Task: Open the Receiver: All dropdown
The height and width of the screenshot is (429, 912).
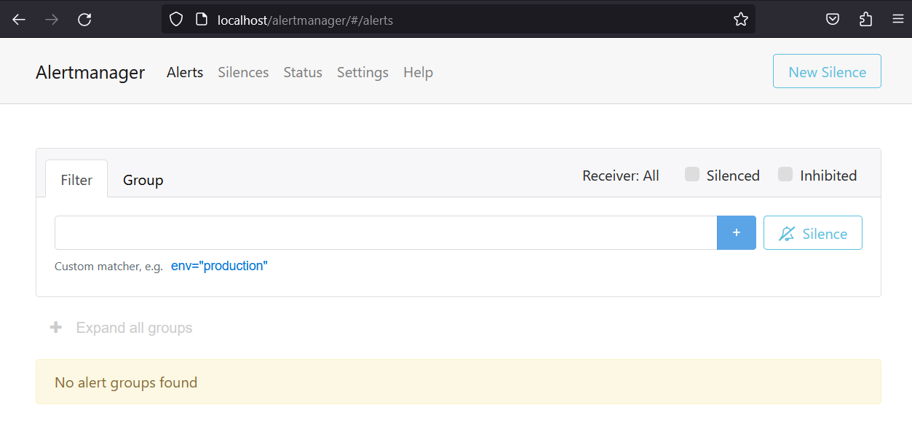Action: [620, 176]
